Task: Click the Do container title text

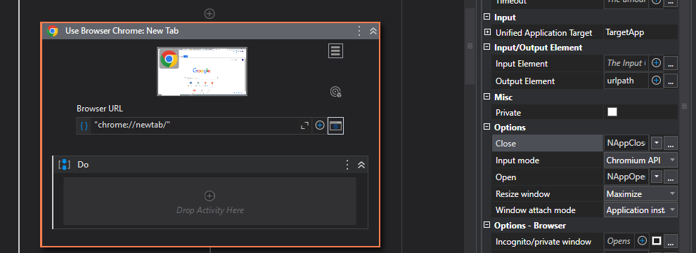Action: [x=83, y=165]
